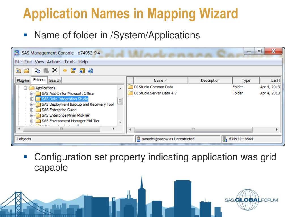Screen dimensions: 290x217
Task: Open the File menu
Action: pos(18,62)
